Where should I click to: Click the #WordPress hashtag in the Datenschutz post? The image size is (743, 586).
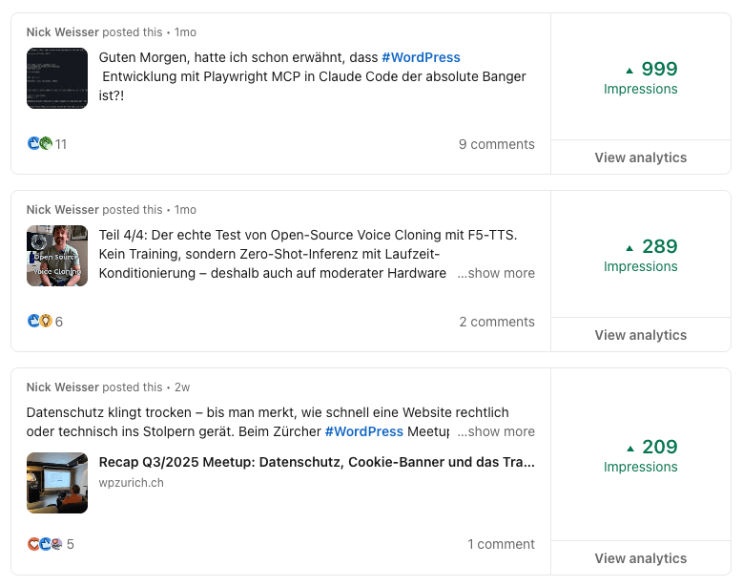(x=363, y=431)
